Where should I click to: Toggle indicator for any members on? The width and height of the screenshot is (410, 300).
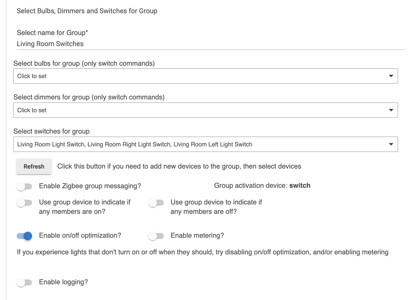tap(24, 203)
